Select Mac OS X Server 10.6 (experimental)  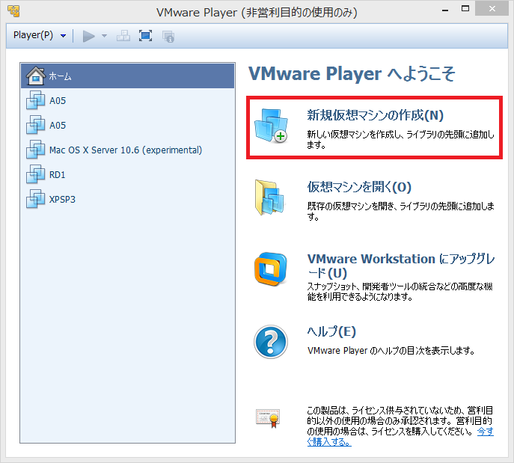pyautogui.click(x=128, y=150)
